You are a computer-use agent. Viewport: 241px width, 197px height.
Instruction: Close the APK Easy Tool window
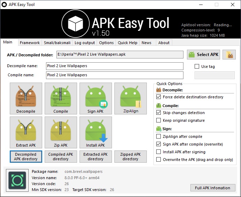coord(233,5)
